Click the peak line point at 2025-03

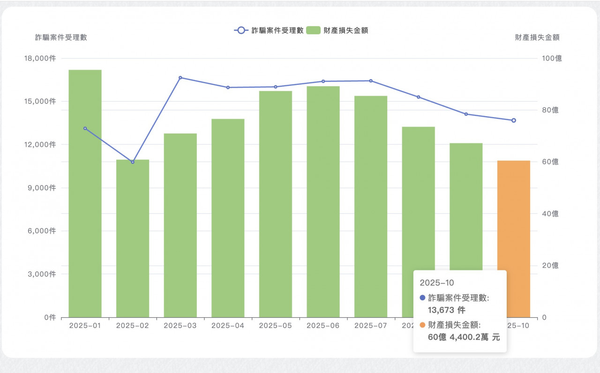180,77
